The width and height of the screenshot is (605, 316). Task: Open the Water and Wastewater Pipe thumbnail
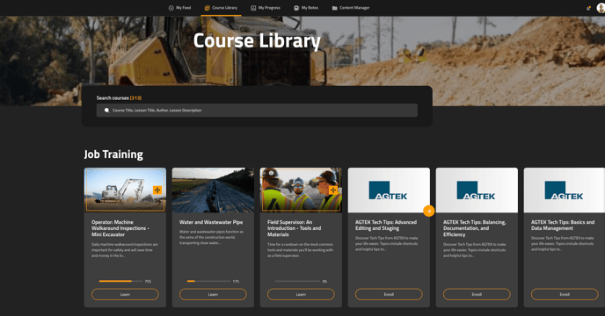click(x=213, y=190)
